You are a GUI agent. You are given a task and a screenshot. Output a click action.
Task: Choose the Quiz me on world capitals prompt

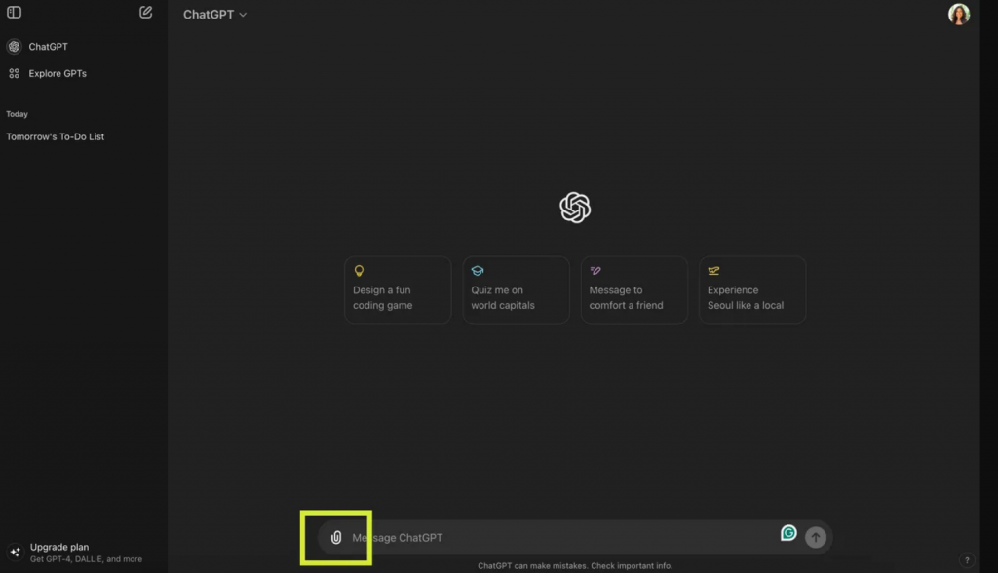(516, 289)
